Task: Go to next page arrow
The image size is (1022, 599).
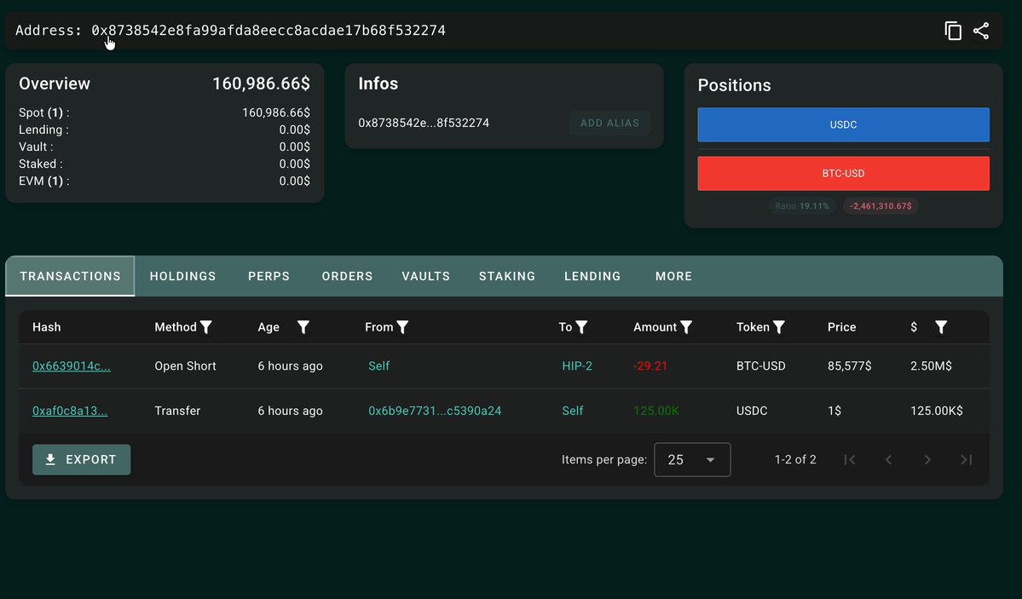Action: pos(927,459)
